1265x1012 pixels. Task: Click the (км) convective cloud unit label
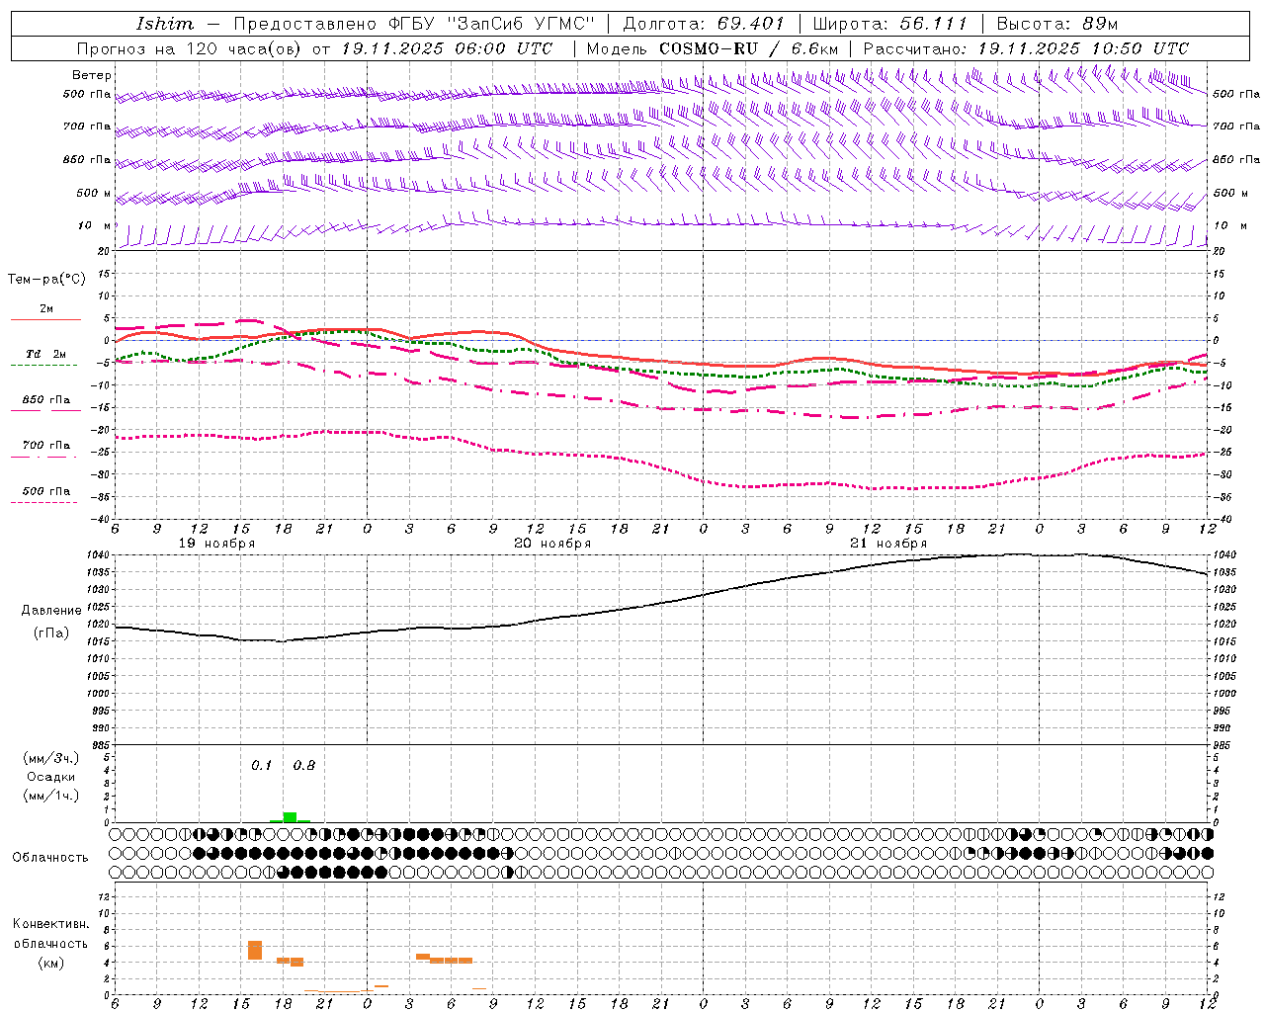pos(51,962)
